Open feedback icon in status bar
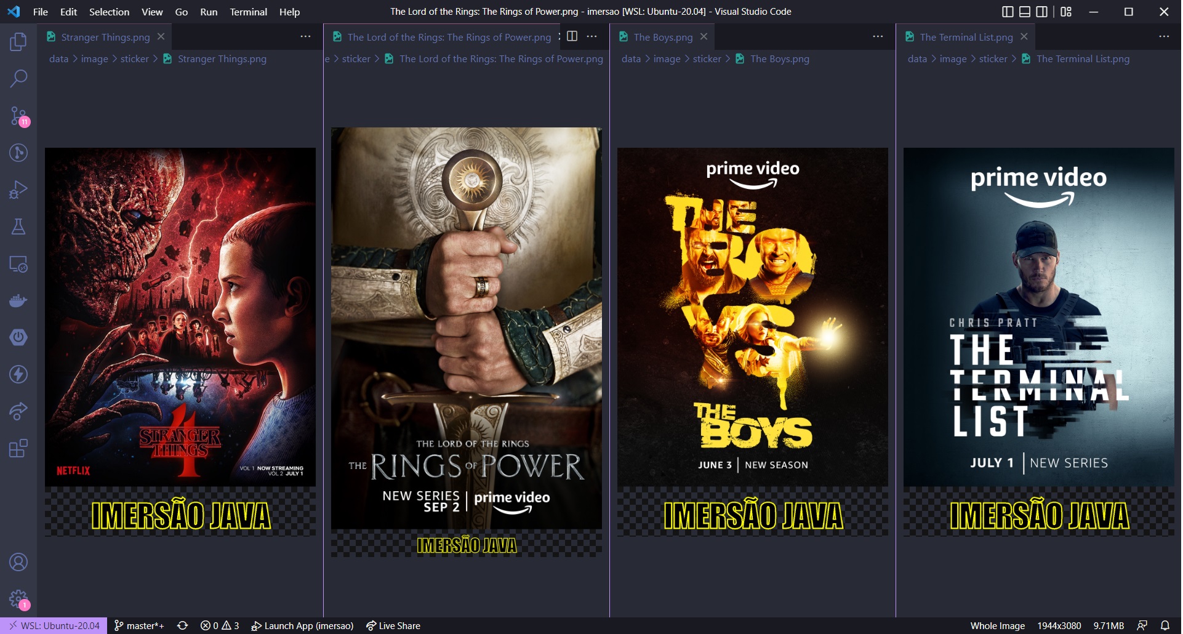This screenshot has height=634, width=1183. click(x=1142, y=625)
